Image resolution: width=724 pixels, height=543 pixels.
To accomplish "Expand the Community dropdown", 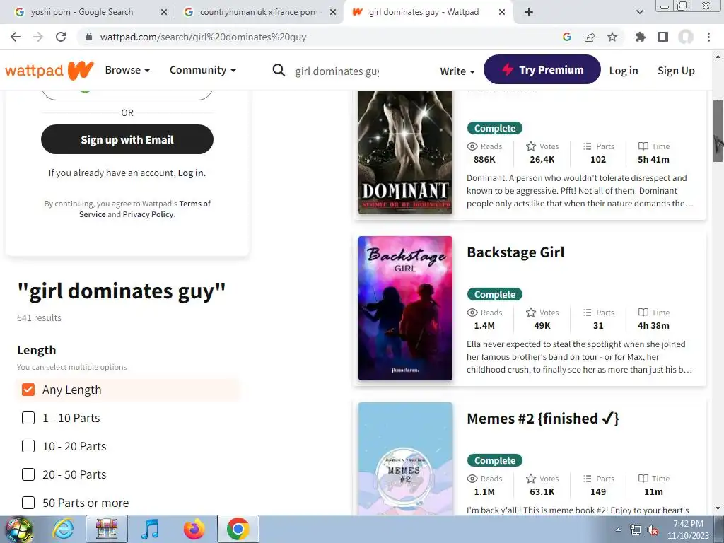I will click(x=203, y=70).
